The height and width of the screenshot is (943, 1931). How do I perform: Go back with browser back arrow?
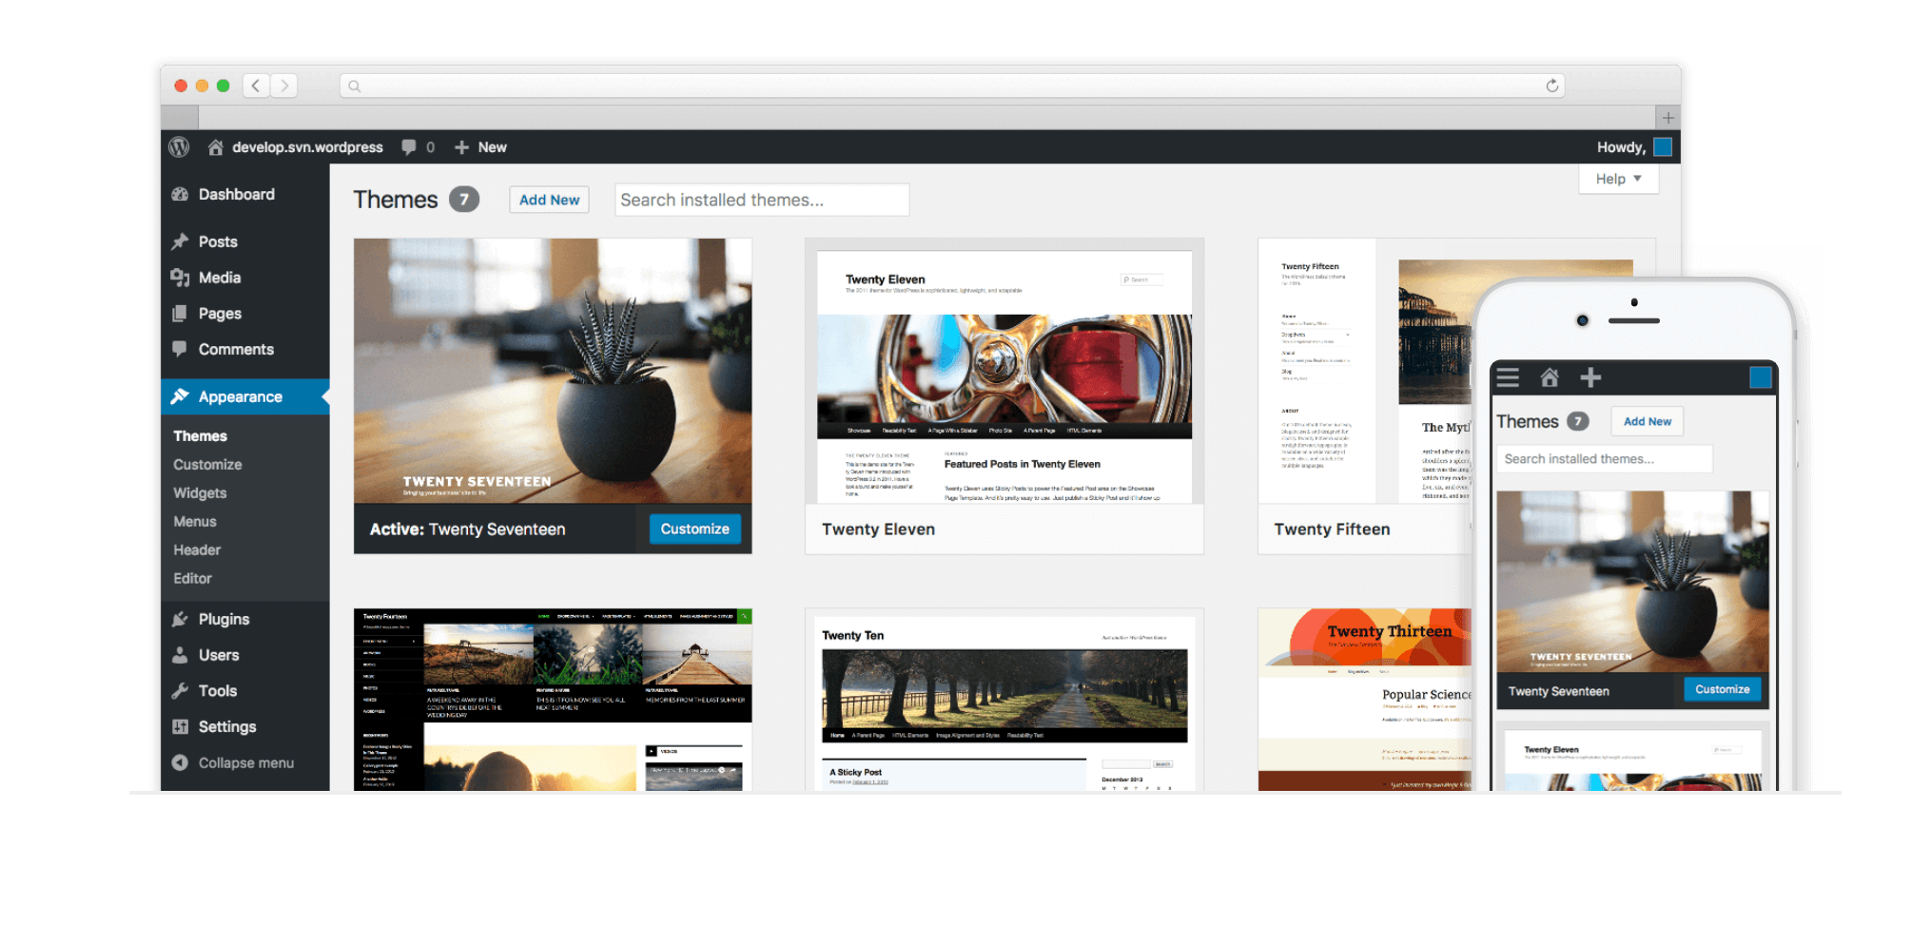coord(256,86)
